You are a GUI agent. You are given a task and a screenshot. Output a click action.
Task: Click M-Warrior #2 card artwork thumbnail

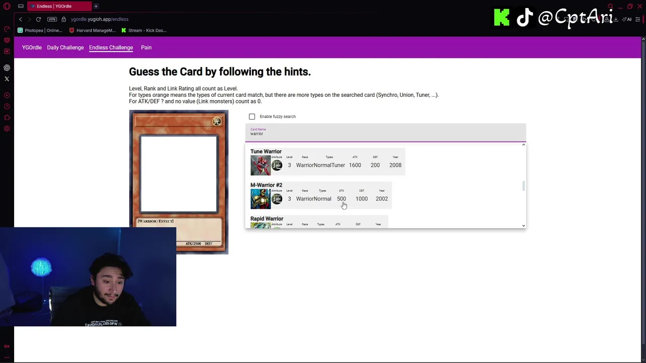[260, 199]
